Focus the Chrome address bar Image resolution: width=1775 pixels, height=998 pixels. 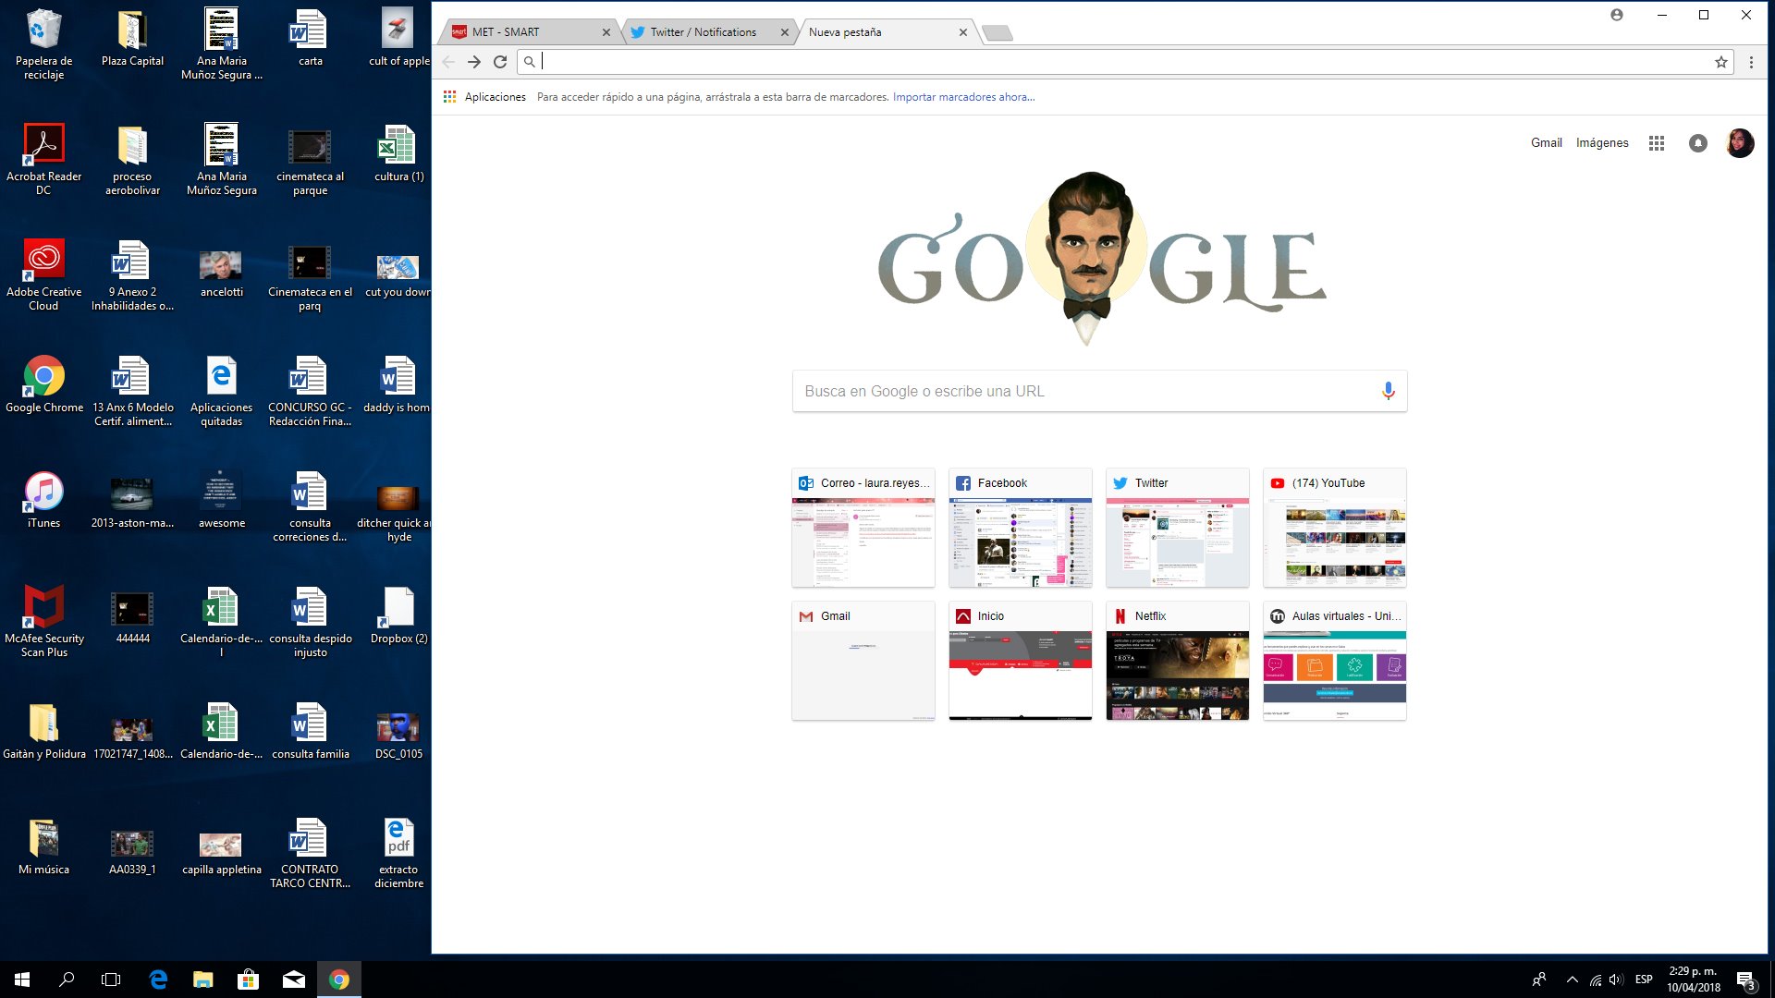click(1123, 62)
